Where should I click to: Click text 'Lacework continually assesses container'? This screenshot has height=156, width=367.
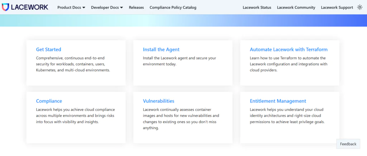[x=177, y=109]
